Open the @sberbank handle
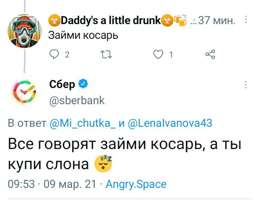Image resolution: width=254 pixels, height=200 pixels. click(x=77, y=100)
